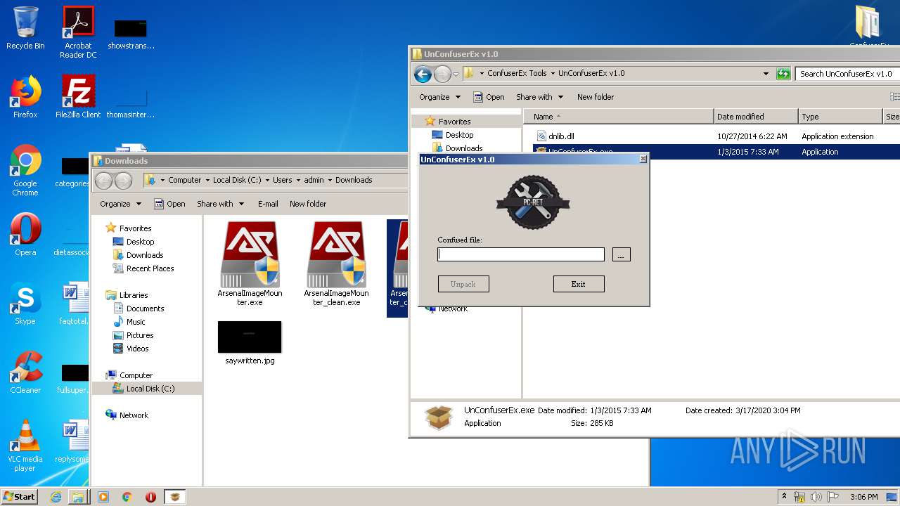Viewport: 900px width, 506px height.
Task: Open Windows Explorer taskbar icon
Action: 78,497
